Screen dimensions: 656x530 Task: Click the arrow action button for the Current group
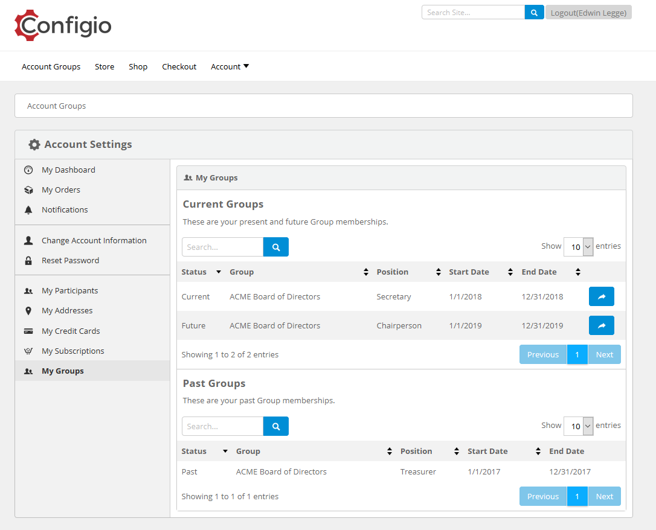601,296
